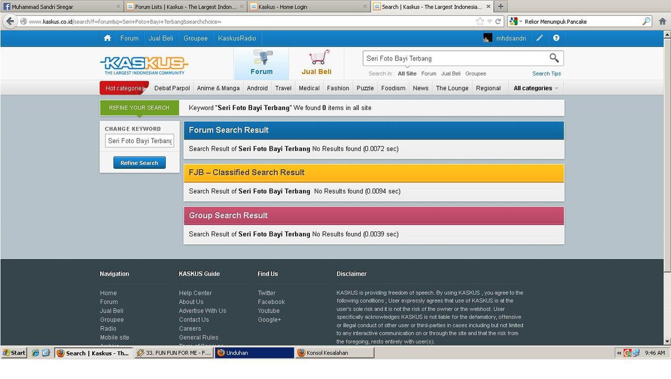The height and width of the screenshot is (379, 671).
Task: Click the mhdsandri user avatar
Action: coord(488,38)
